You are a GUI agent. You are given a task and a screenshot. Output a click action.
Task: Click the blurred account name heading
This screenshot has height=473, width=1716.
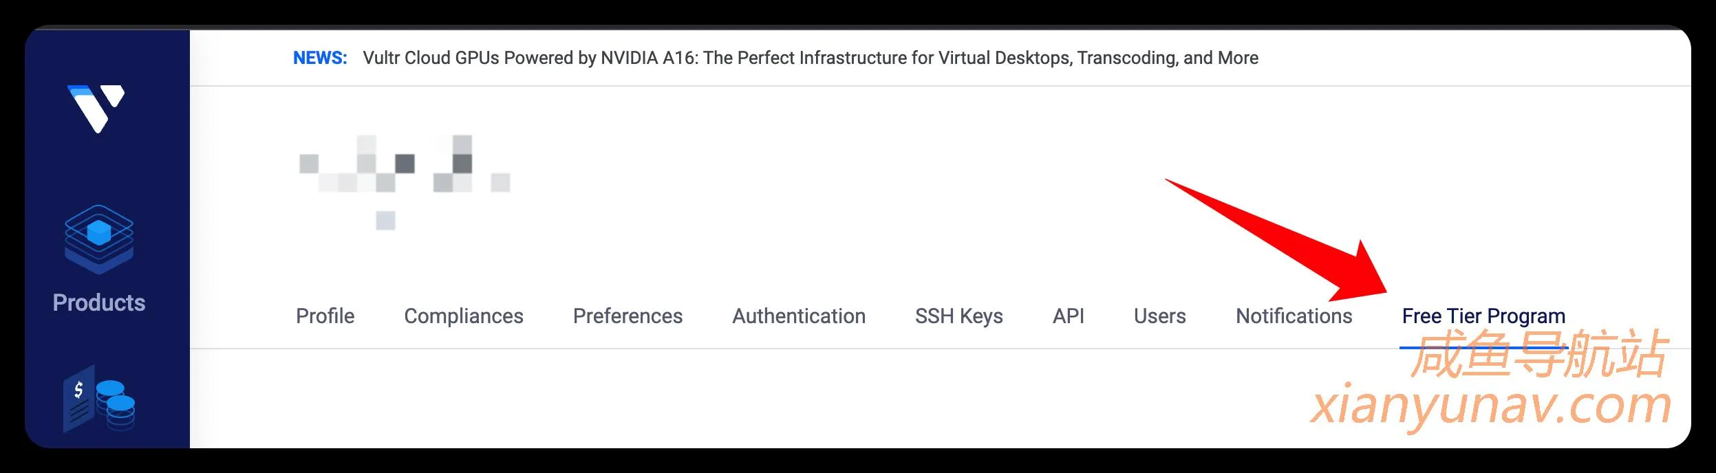(x=405, y=164)
